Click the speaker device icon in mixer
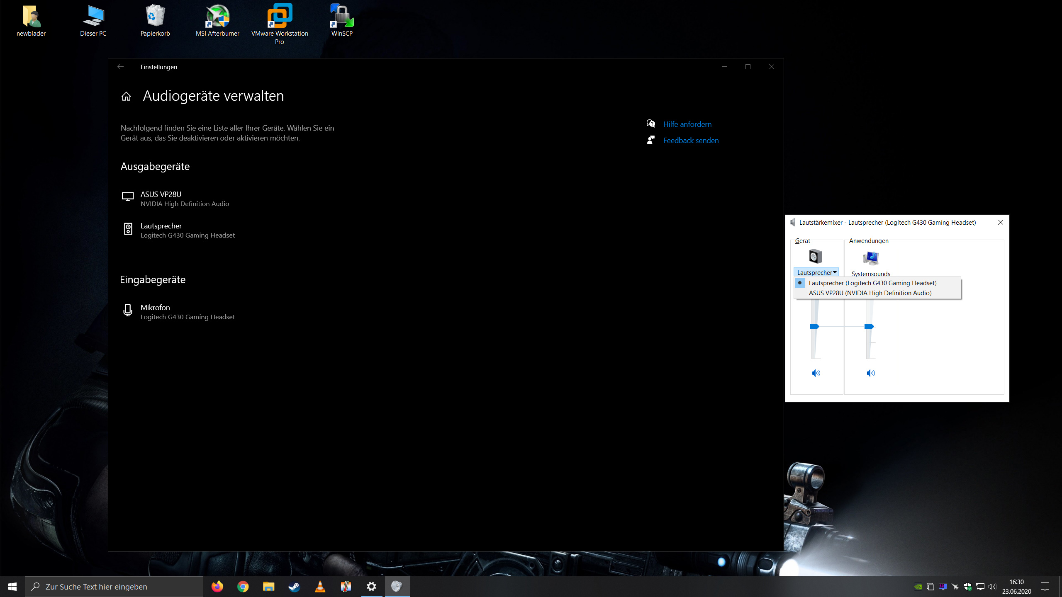This screenshot has height=597, width=1062. (815, 256)
